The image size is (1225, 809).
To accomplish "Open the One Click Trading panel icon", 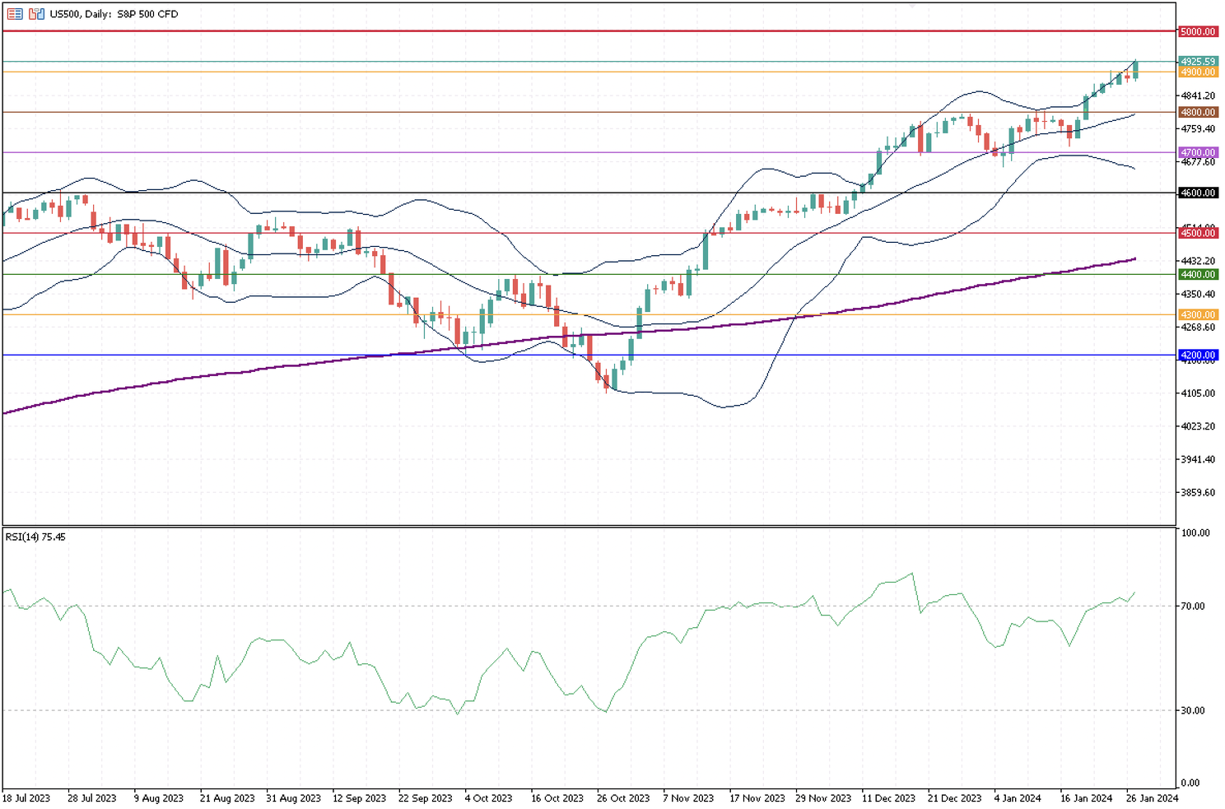I will point(36,14).
